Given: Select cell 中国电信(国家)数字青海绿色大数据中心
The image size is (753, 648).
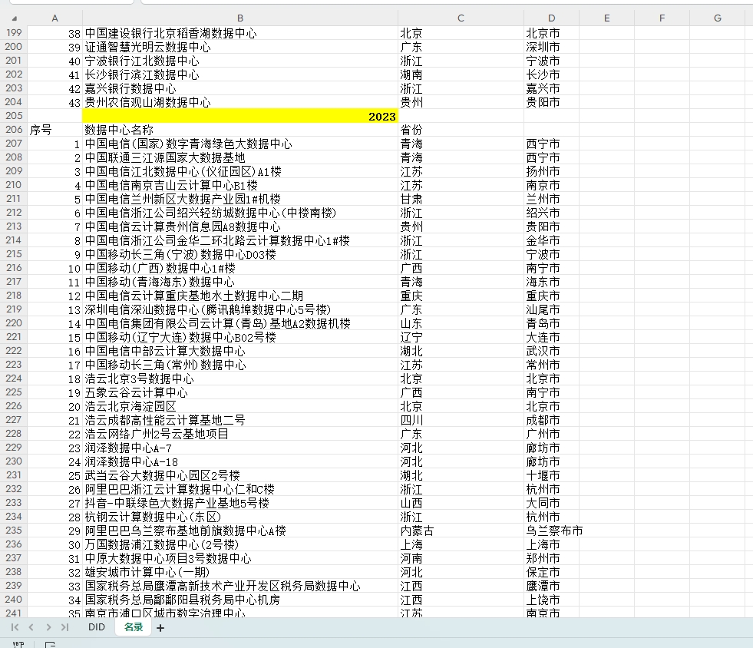Looking at the screenshot, I should pyautogui.click(x=240, y=144).
